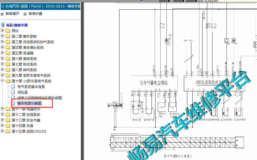Open the 保险盒 page
This screenshot has height=160, width=257.
[x=23, y=92]
